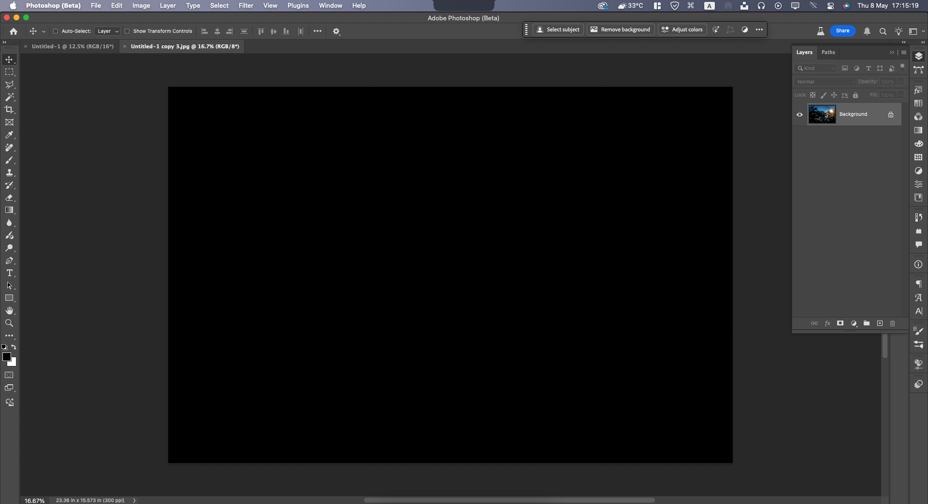Select the Gradient tool
Image resolution: width=928 pixels, height=504 pixels.
coord(9,210)
